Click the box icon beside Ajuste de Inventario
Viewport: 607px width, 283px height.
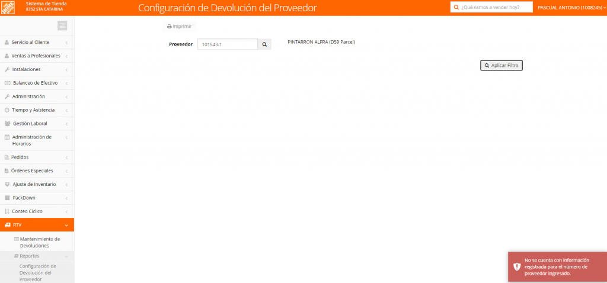click(7, 184)
